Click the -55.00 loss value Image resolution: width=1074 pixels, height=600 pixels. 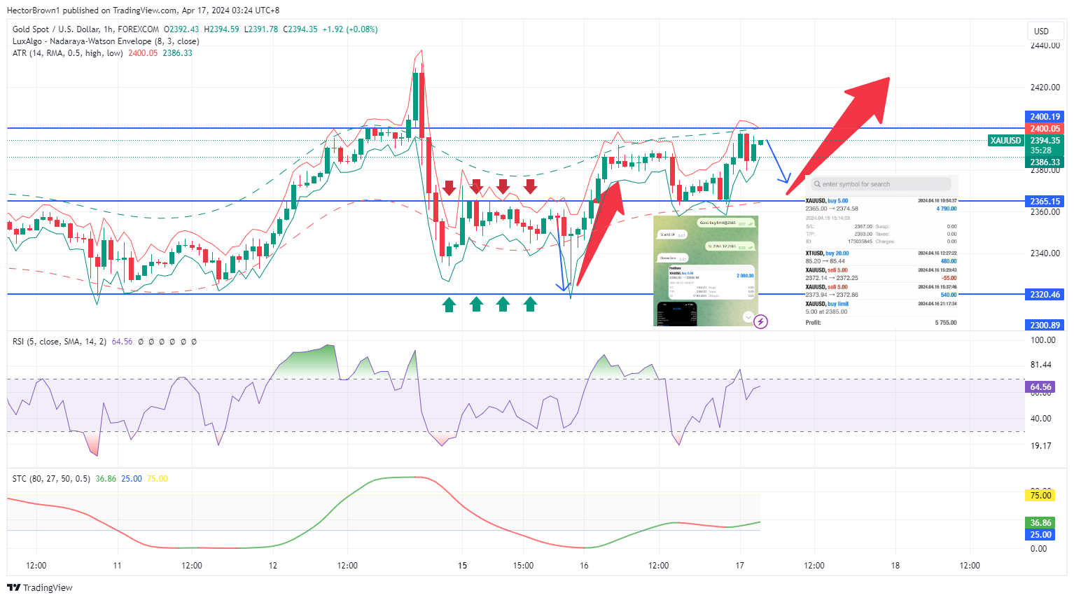click(x=949, y=278)
